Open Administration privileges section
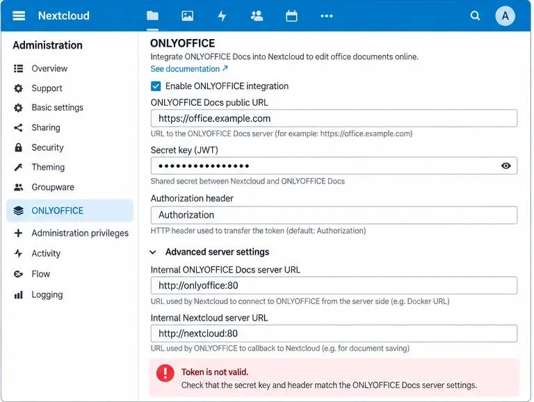 pyautogui.click(x=70, y=233)
